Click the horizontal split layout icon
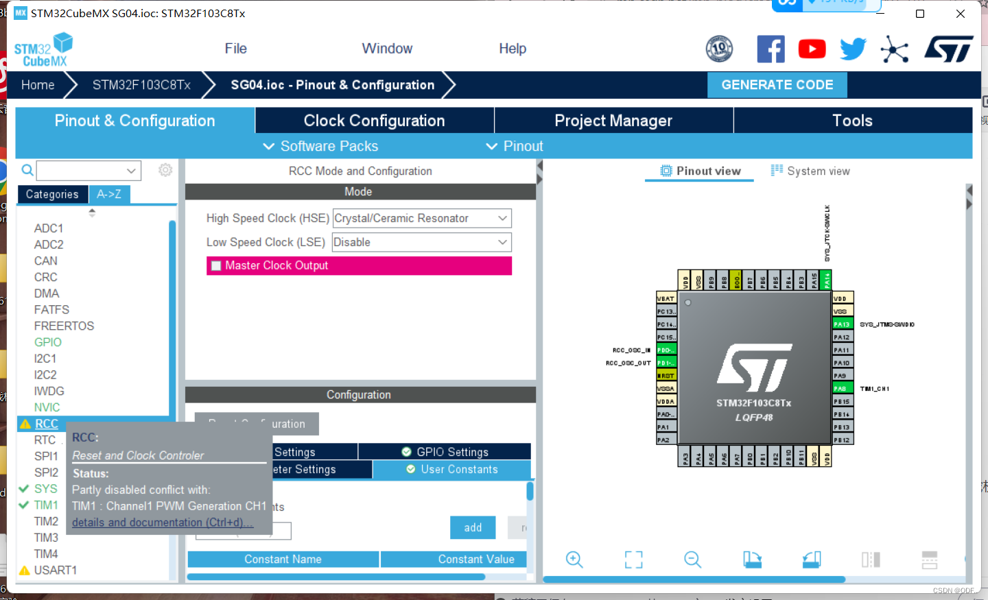Viewport: 988px width, 600px height. click(930, 560)
